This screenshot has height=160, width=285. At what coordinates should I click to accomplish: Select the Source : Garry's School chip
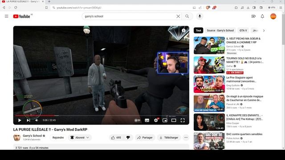coord(220,31)
